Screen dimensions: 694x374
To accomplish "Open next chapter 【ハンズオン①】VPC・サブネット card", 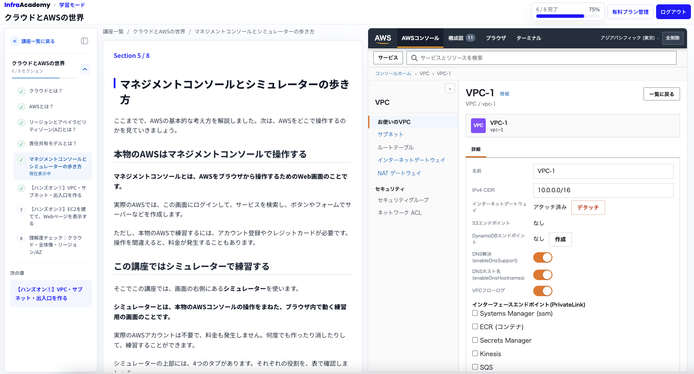I will 51,294.
